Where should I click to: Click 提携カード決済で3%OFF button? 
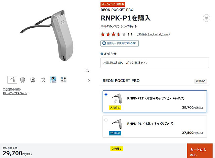[120, 43]
